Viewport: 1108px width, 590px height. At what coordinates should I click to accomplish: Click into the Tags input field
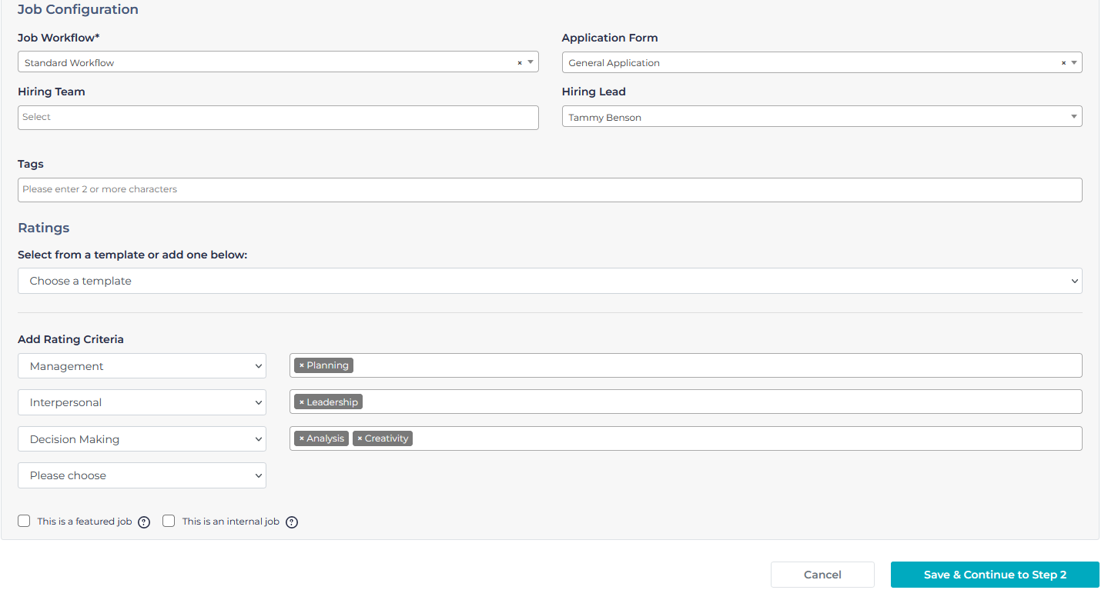tap(550, 189)
